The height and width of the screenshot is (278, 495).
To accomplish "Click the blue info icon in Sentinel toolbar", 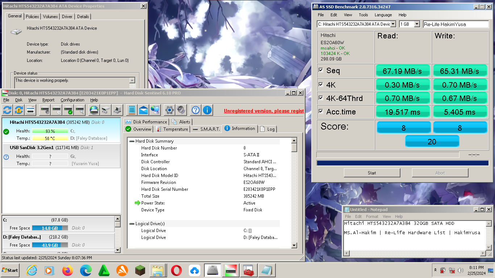I will (x=207, y=110).
